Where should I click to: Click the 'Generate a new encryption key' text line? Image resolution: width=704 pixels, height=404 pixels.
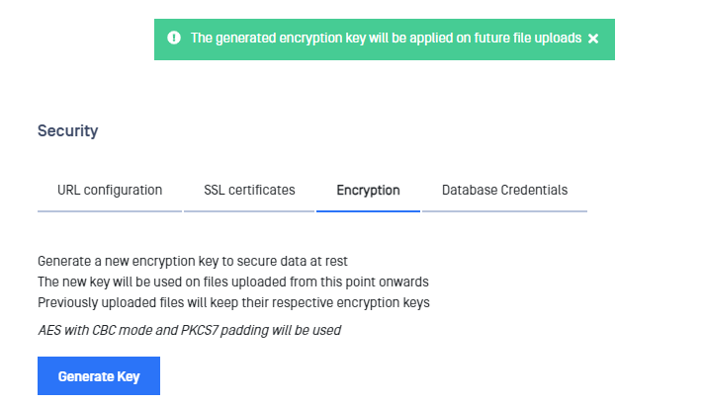click(x=193, y=261)
